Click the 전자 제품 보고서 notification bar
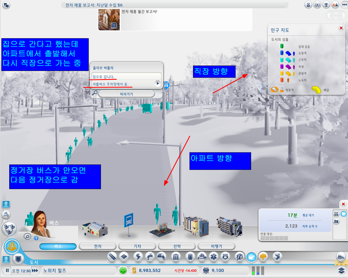 (x=175, y=5)
